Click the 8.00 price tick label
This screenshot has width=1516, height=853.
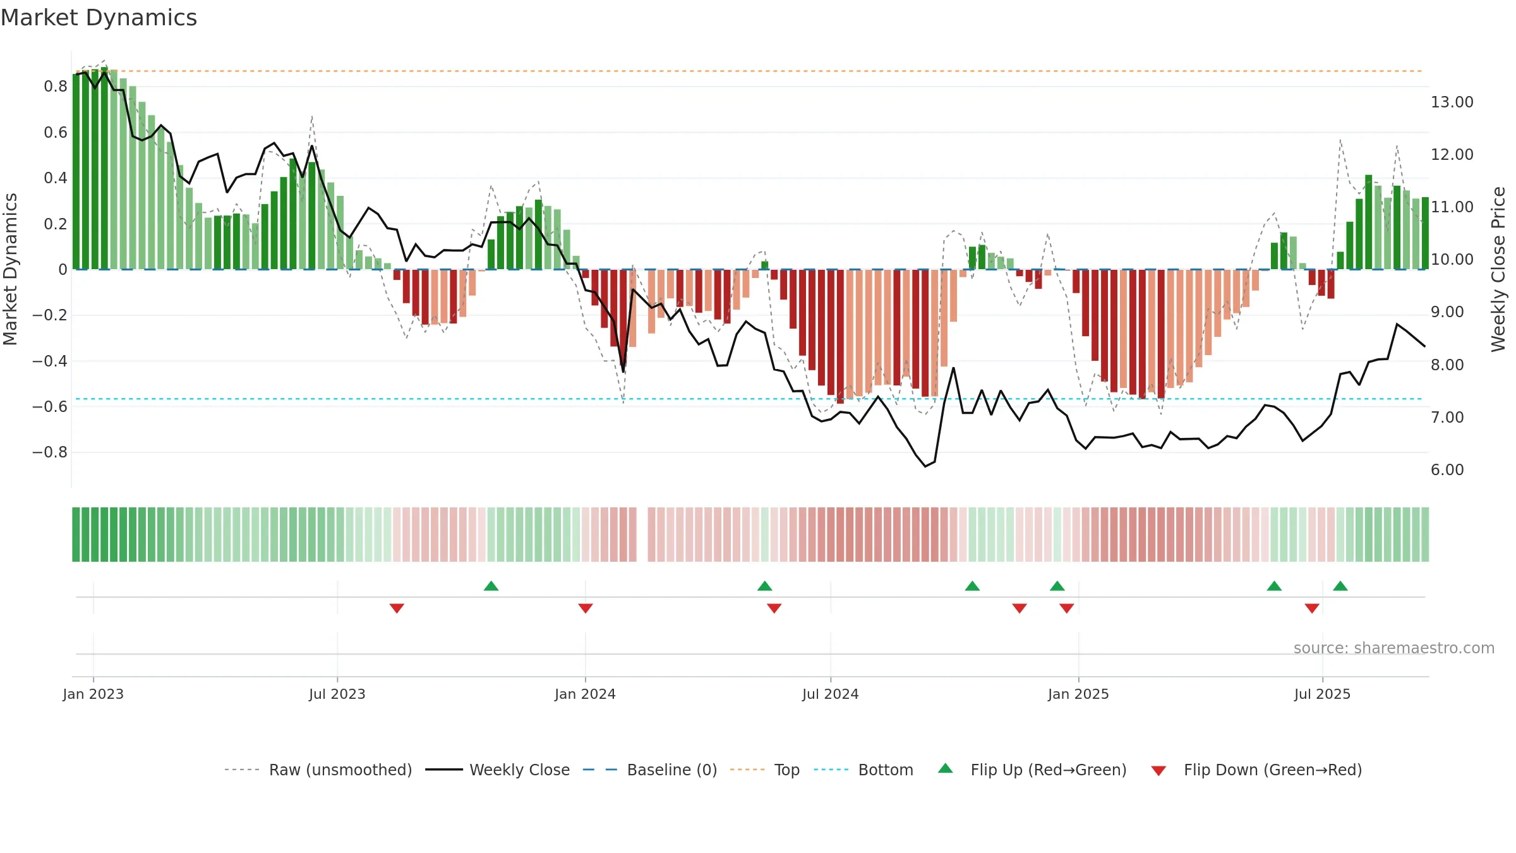point(1447,365)
